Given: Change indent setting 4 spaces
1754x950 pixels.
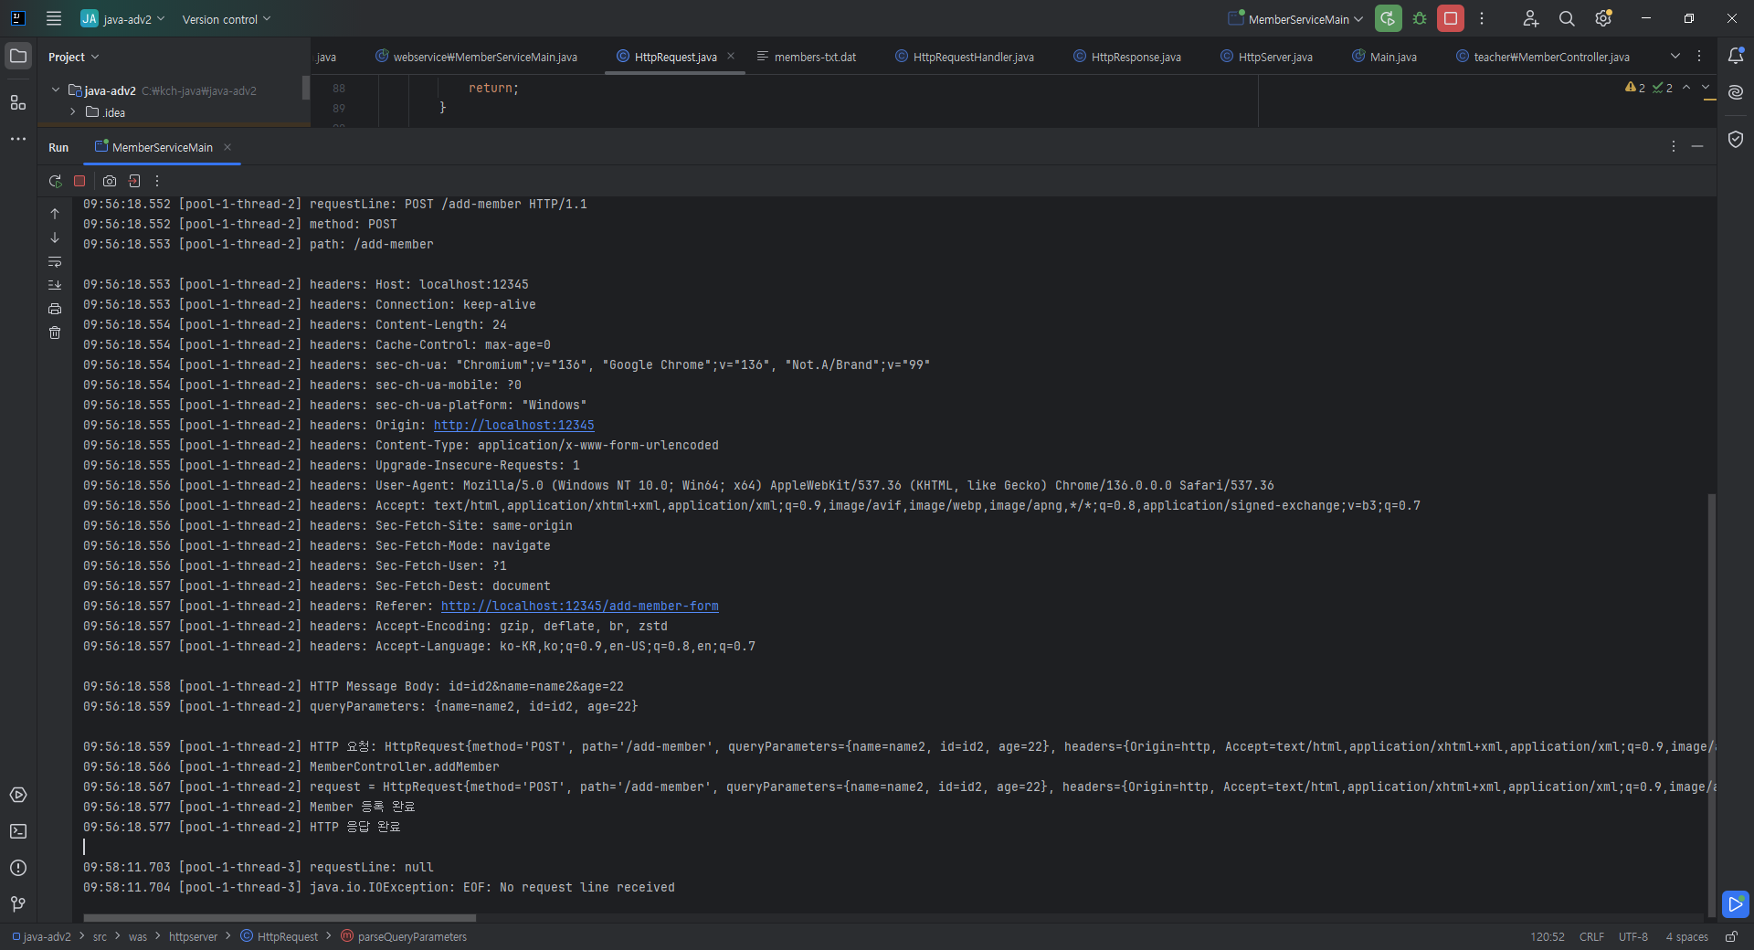Looking at the screenshot, I should pos(1686,936).
